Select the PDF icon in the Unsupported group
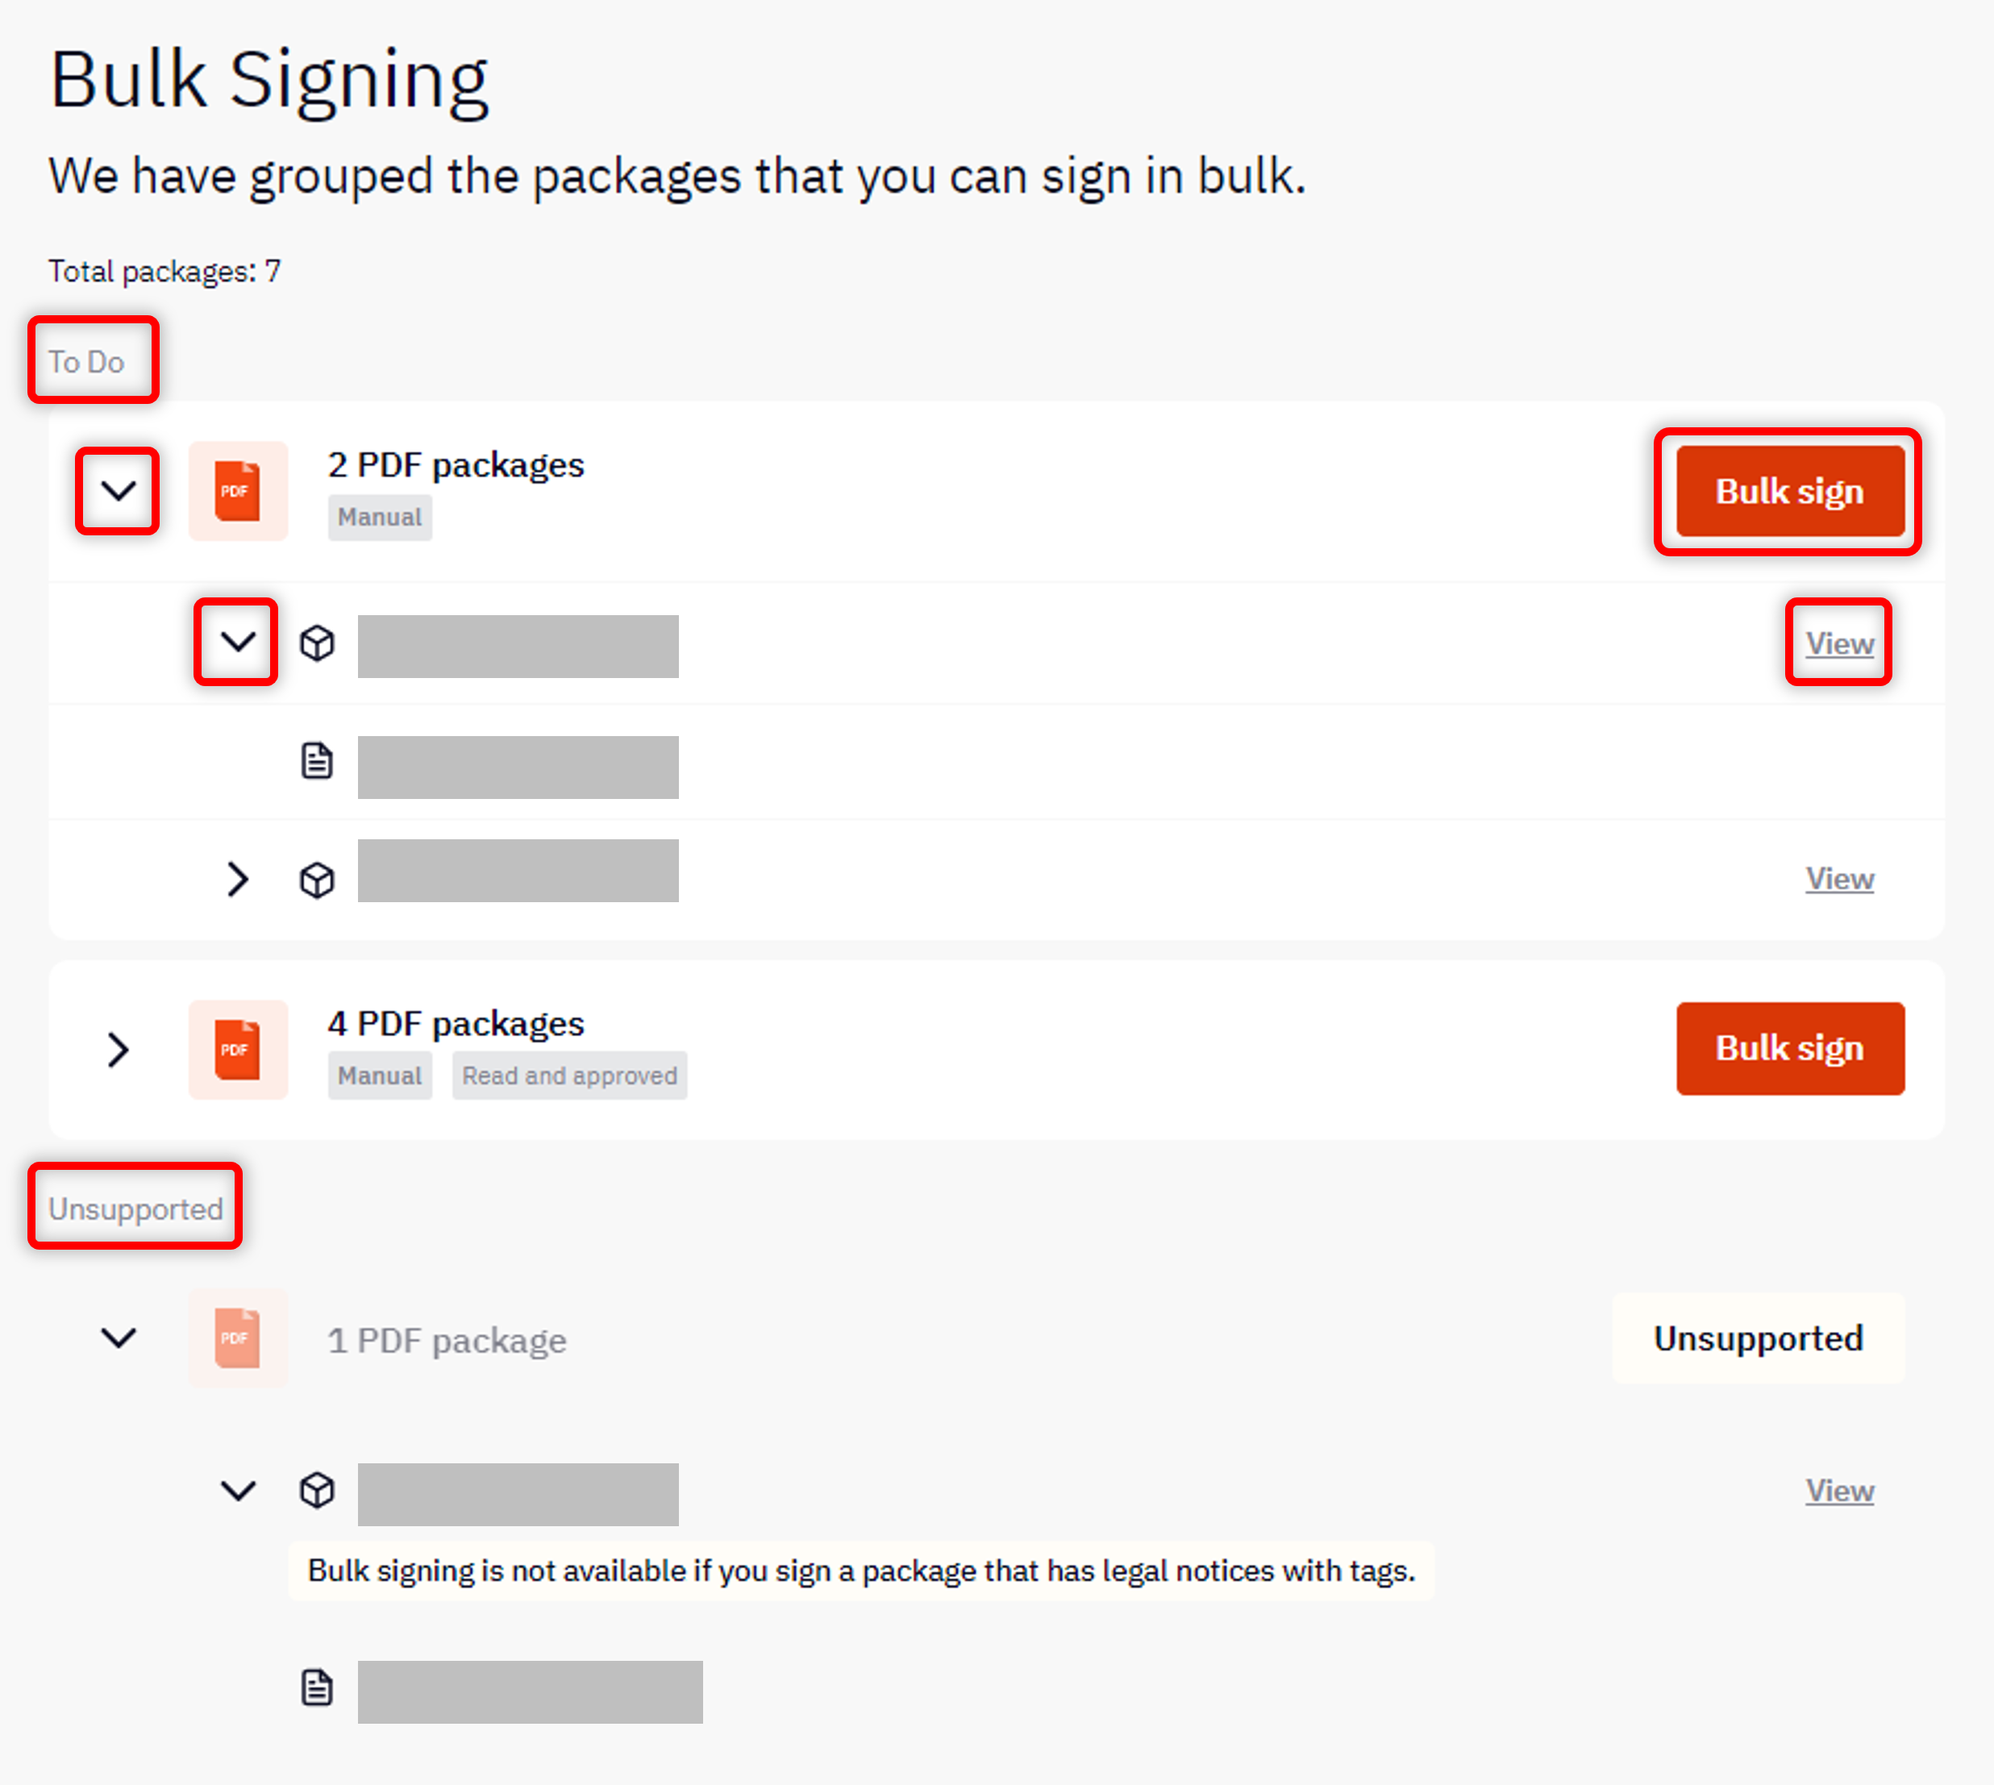1994x1785 pixels. [237, 1338]
